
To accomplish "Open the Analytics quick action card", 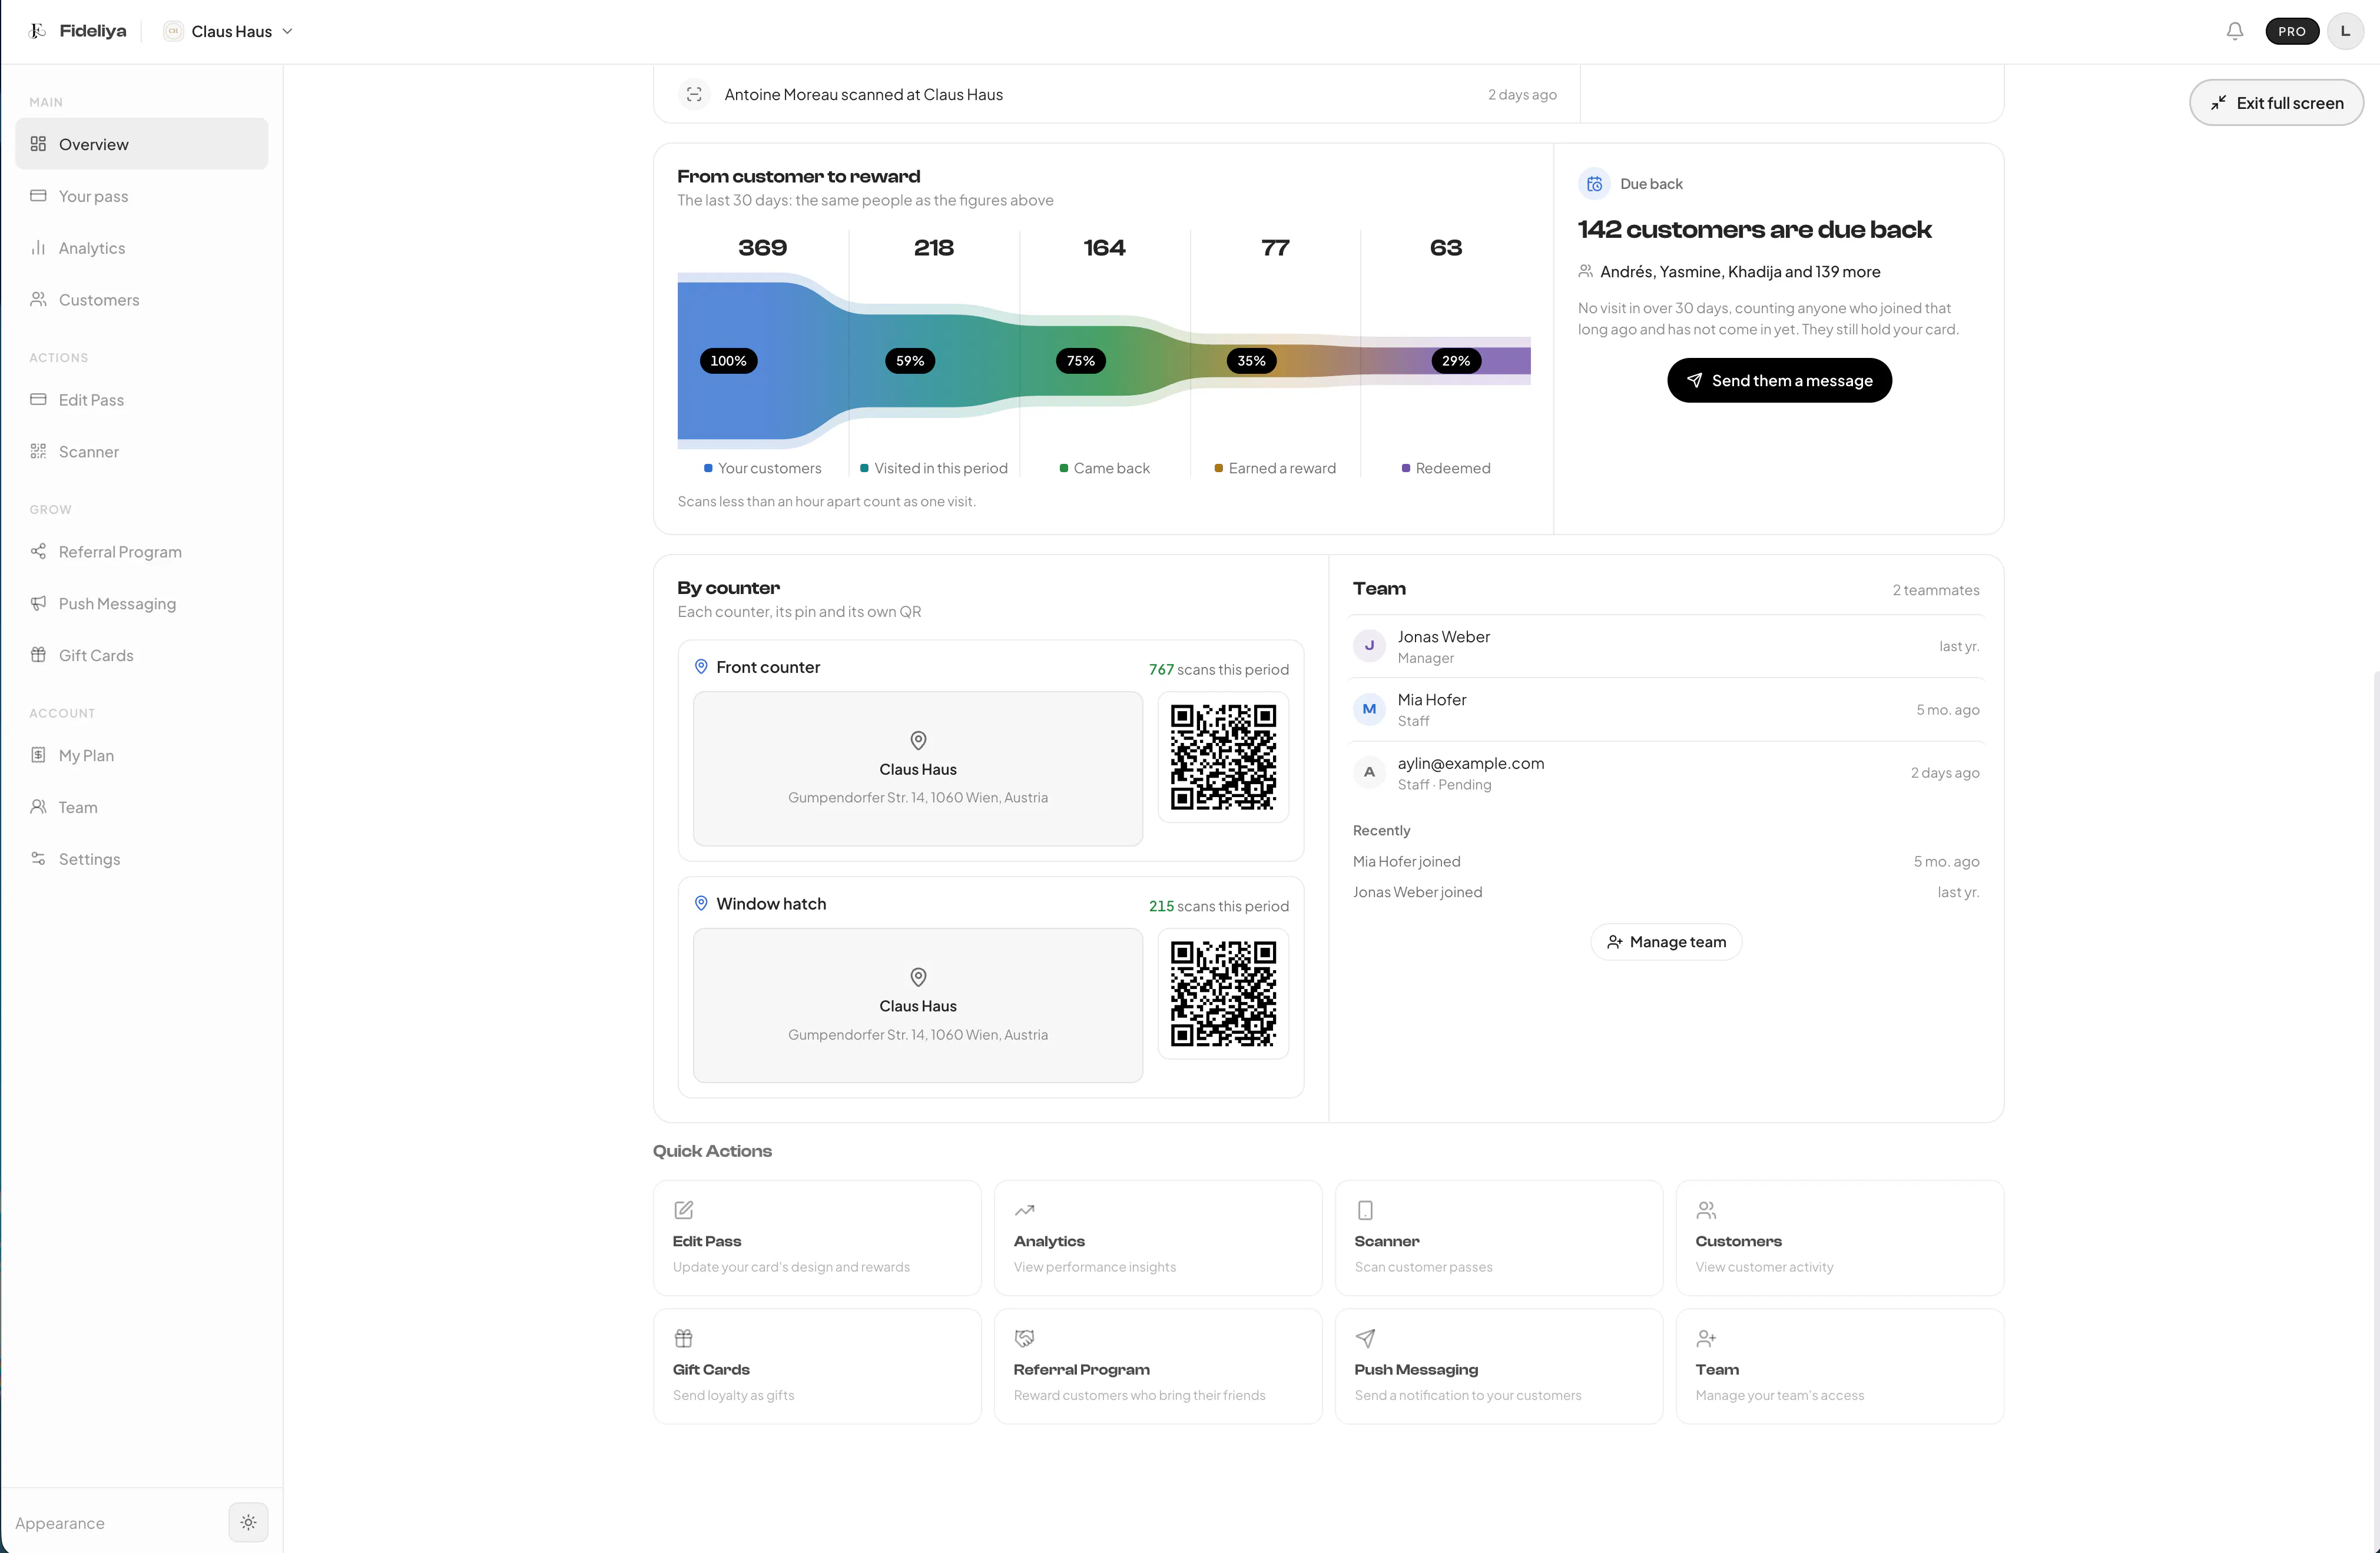I will click(x=1158, y=1238).
